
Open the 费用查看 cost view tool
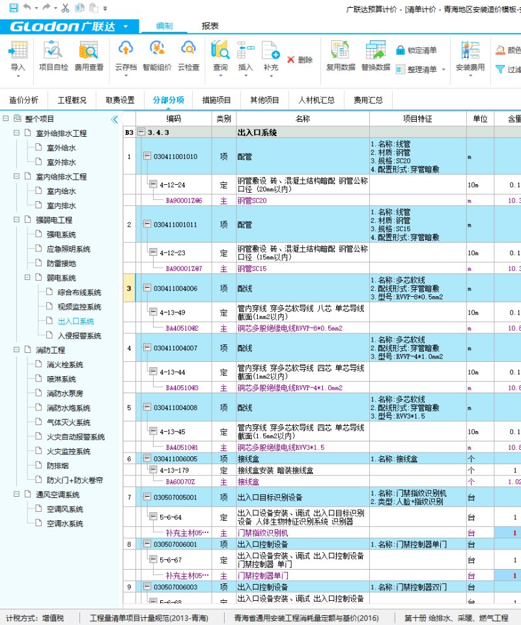tap(89, 55)
